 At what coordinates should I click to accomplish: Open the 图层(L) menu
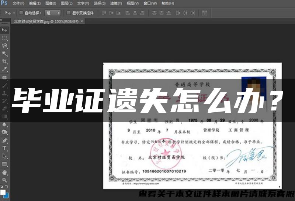[67, 3]
